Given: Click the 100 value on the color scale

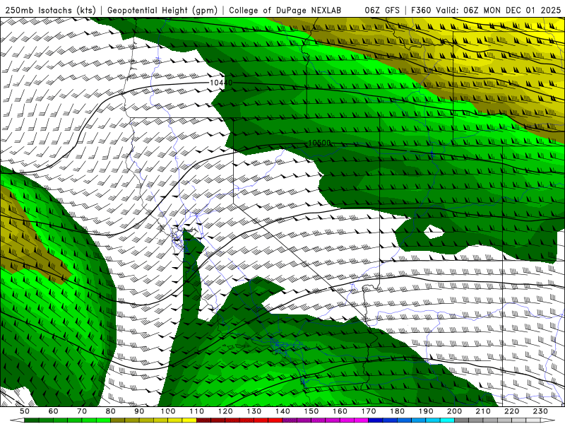Looking at the screenshot, I should [168, 411].
